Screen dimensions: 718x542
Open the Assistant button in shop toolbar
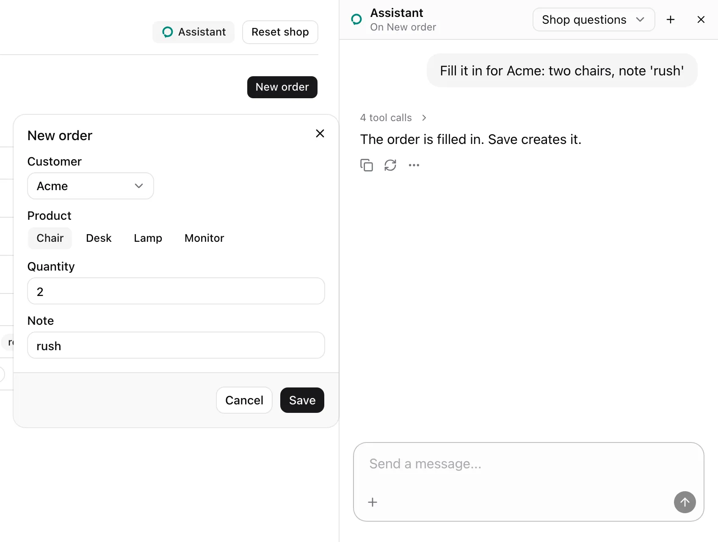193,32
